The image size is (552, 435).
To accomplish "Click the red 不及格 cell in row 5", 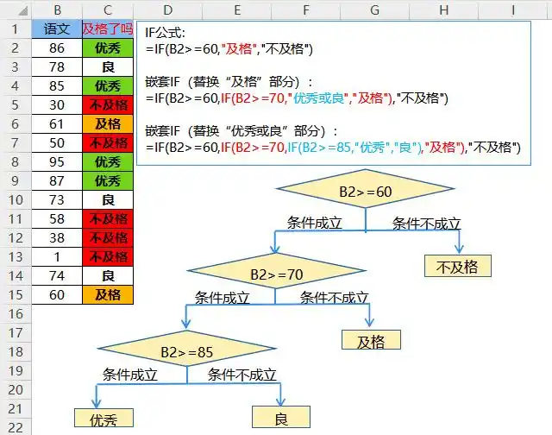I will pos(108,105).
